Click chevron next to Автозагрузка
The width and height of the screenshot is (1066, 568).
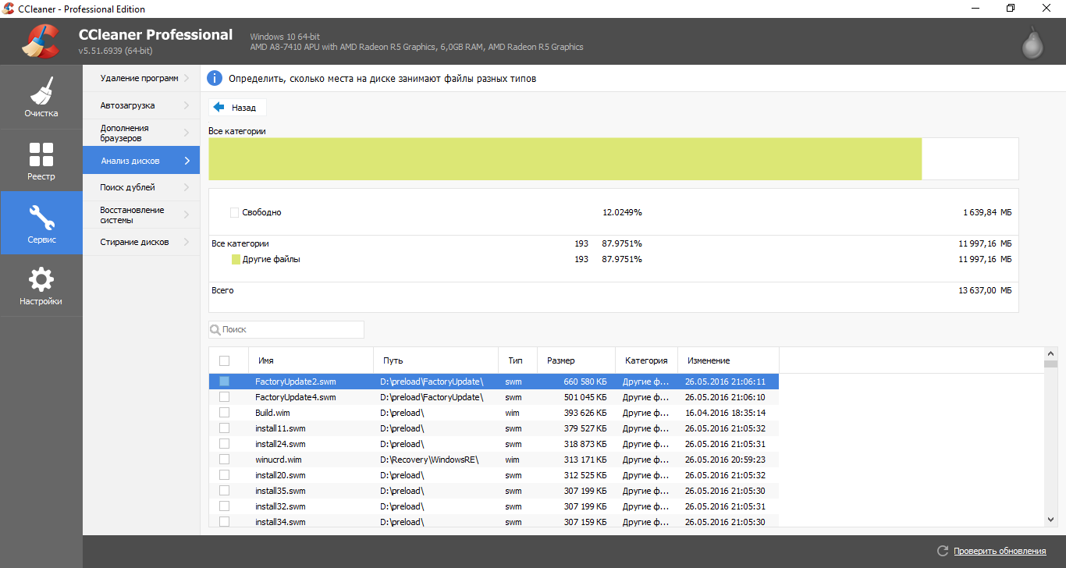click(187, 105)
